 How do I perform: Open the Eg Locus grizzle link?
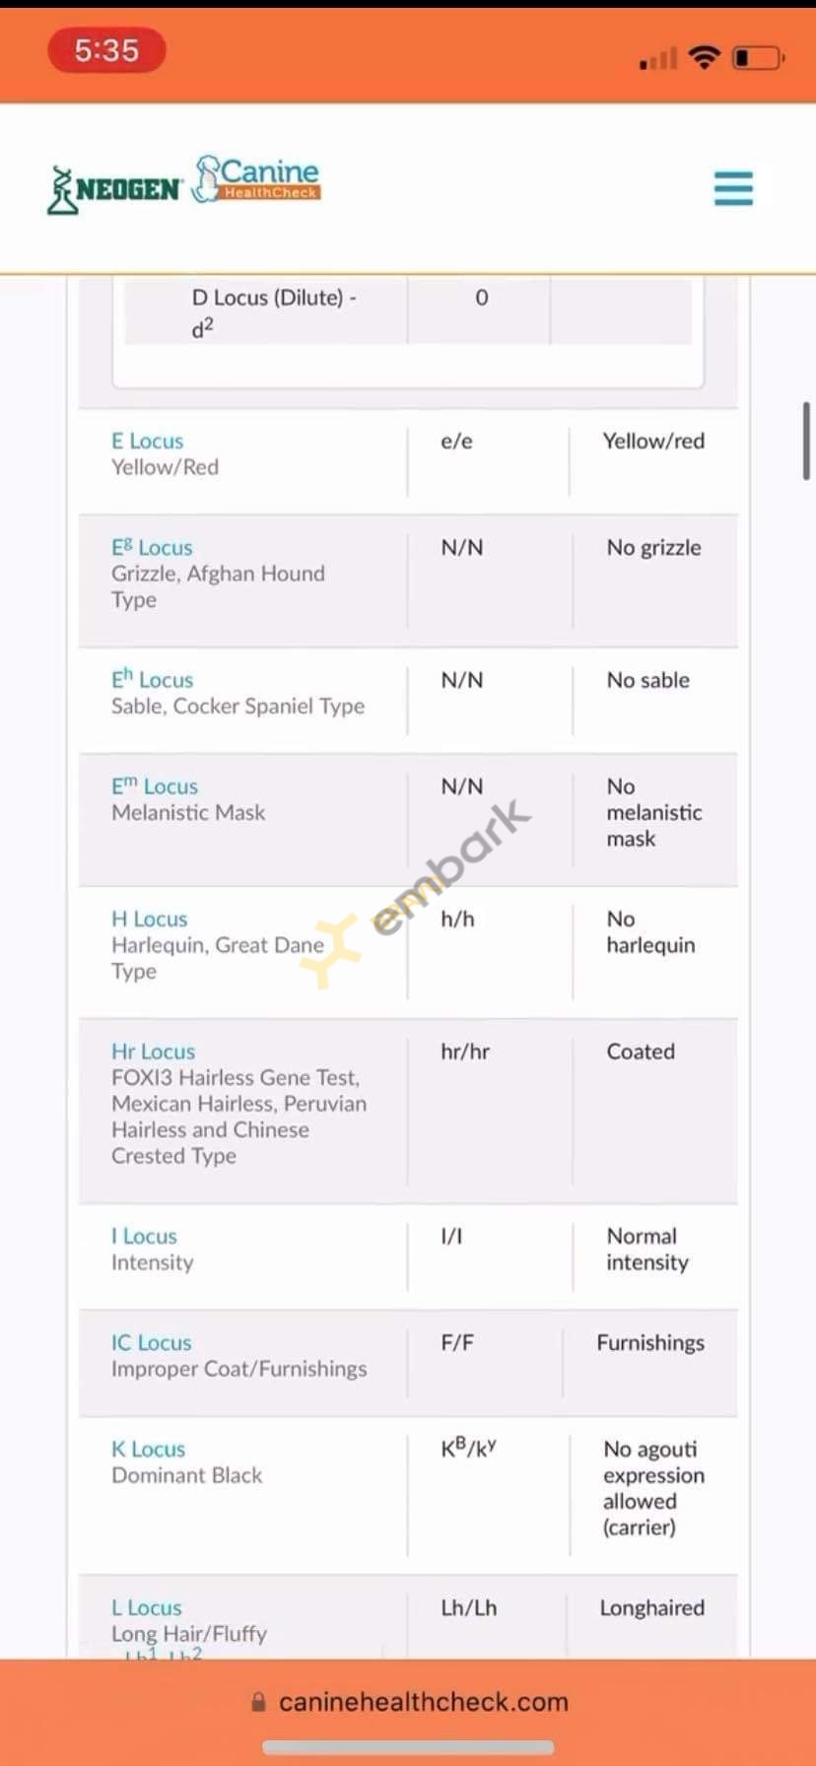152,547
